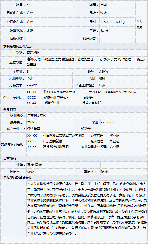Click the 求职类型 value 全职
The image size is (148, 244).
click(x=30, y=79)
